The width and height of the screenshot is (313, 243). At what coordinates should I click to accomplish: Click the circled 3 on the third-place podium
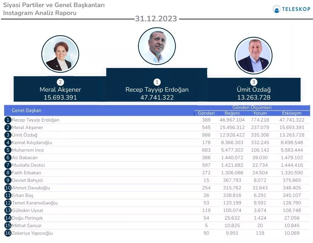254,82
